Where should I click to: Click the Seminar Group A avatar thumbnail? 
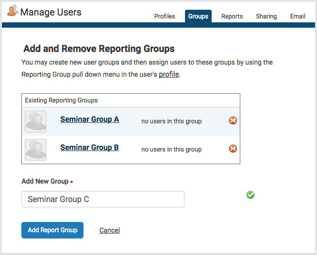coord(35,121)
